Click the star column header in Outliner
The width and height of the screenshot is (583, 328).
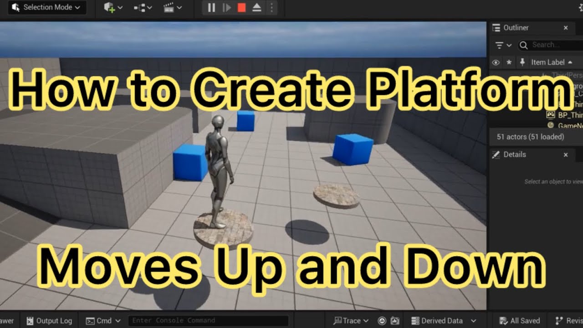pyautogui.click(x=509, y=62)
